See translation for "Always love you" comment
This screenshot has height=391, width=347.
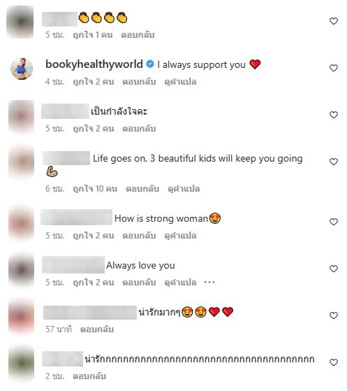[x=180, y=283]
